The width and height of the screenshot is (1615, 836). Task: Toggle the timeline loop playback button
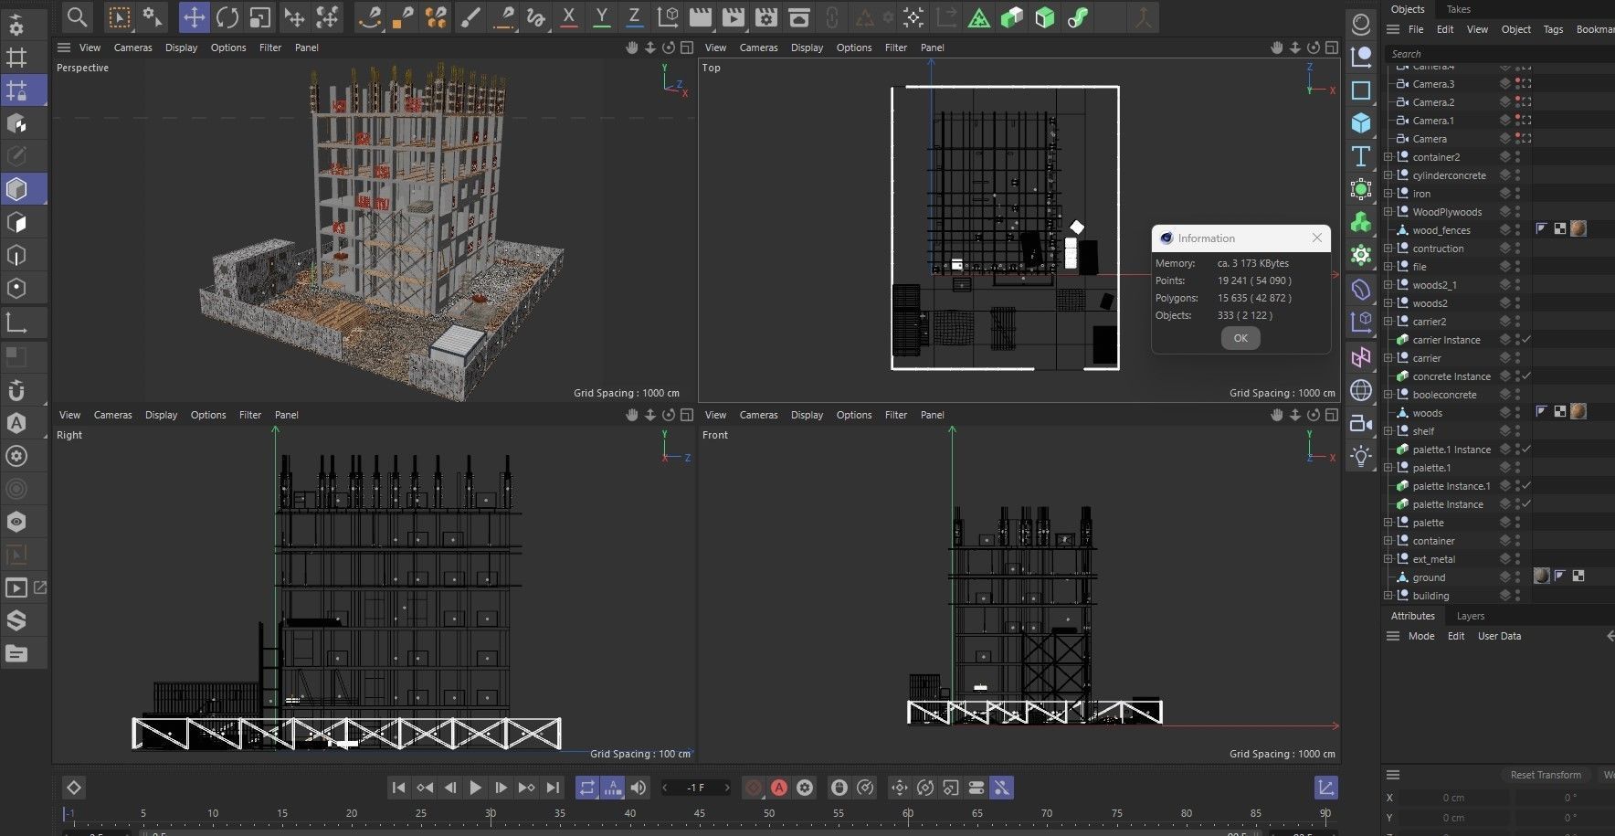(x=586, y=788)
